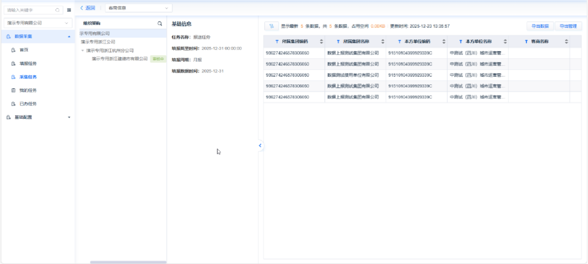Collapse the 演示专用浙江杭州分公司 tree node
The width and height of the screenshot is (588, 264).
click(x=82, y=51)
